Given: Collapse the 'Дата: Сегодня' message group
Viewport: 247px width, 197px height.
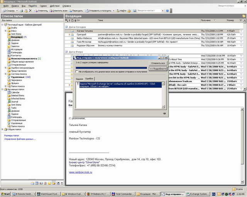Looking at the screenshot, I should point(66,27).
